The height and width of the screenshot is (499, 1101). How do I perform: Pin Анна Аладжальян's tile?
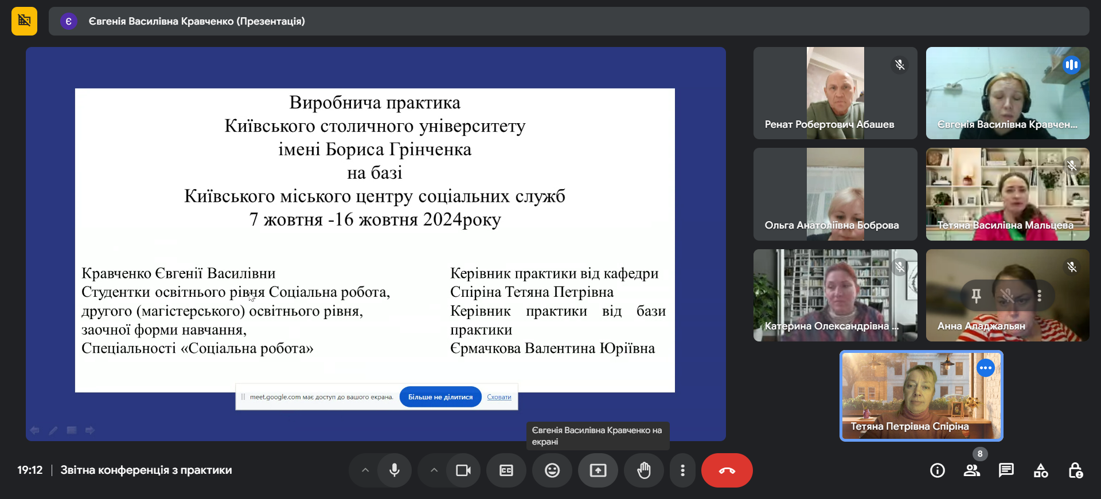click(976, 296)
